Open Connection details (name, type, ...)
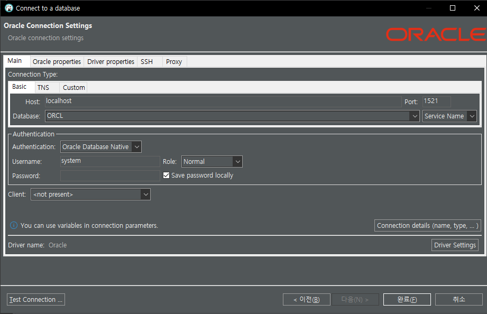The height and width of the screenshot is (314, 487). coord(427,226)
